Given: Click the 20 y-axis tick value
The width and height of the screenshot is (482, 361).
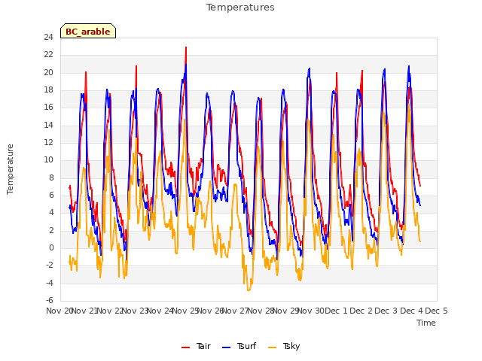Looking at the screenshot, I should pos(48,73).
